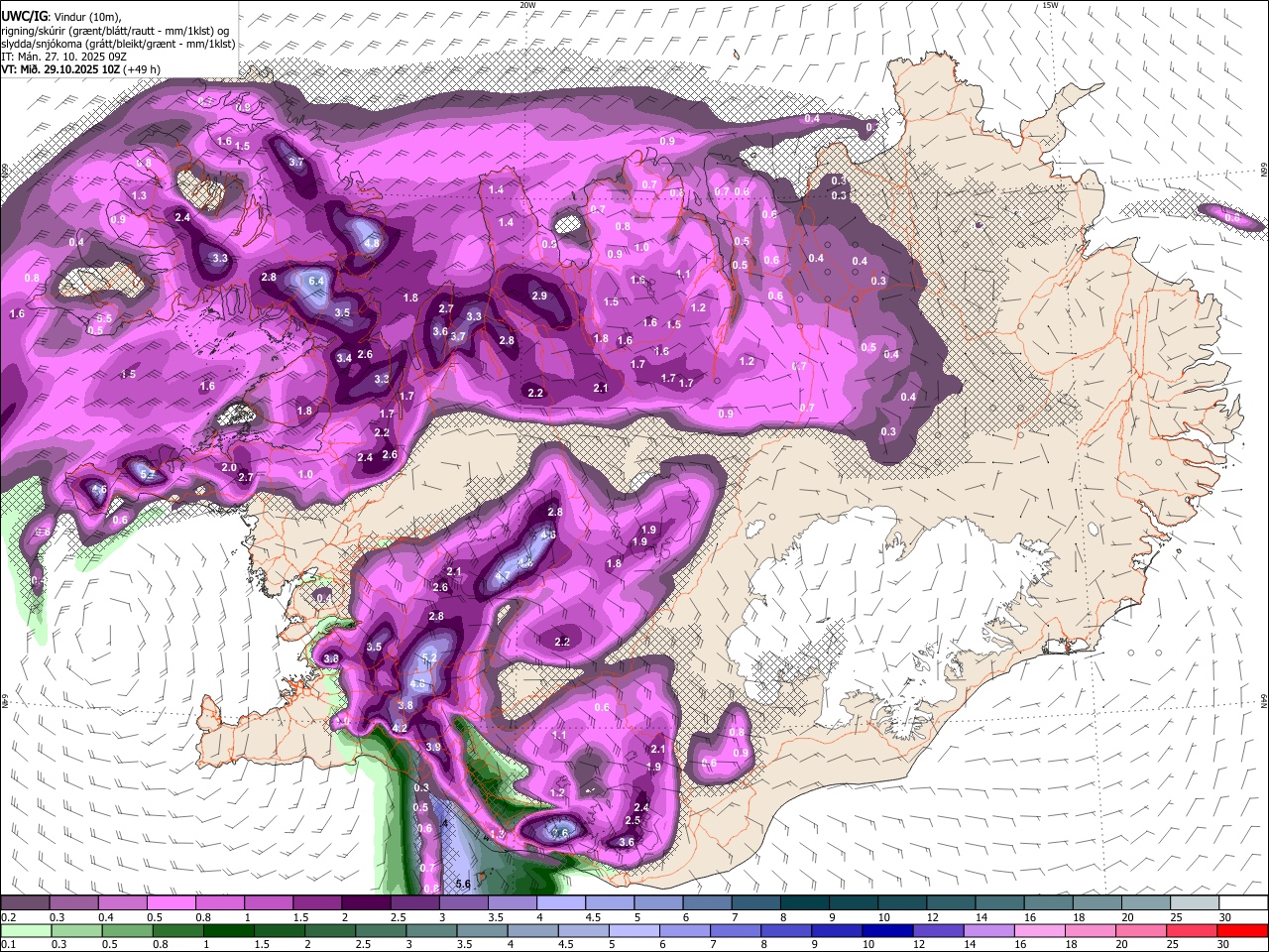This screenshot has height=952, width=1269.
Task: Click the 4.2 precipitation value on the map
Action: click(400, 728)
